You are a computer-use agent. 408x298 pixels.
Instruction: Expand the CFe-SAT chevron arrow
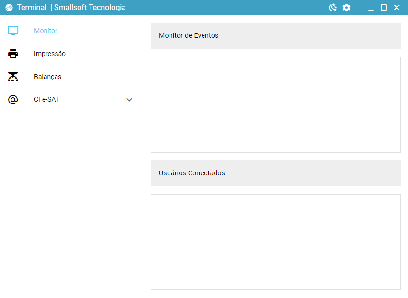(x=129, y=100)
